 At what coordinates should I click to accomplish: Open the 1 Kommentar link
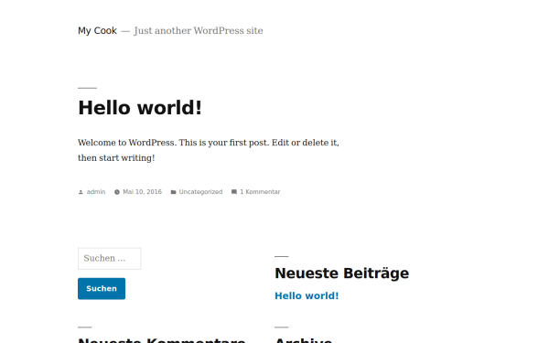point(260,192)
